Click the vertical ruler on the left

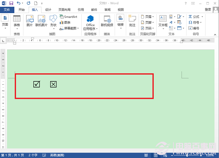click(3, 99)
